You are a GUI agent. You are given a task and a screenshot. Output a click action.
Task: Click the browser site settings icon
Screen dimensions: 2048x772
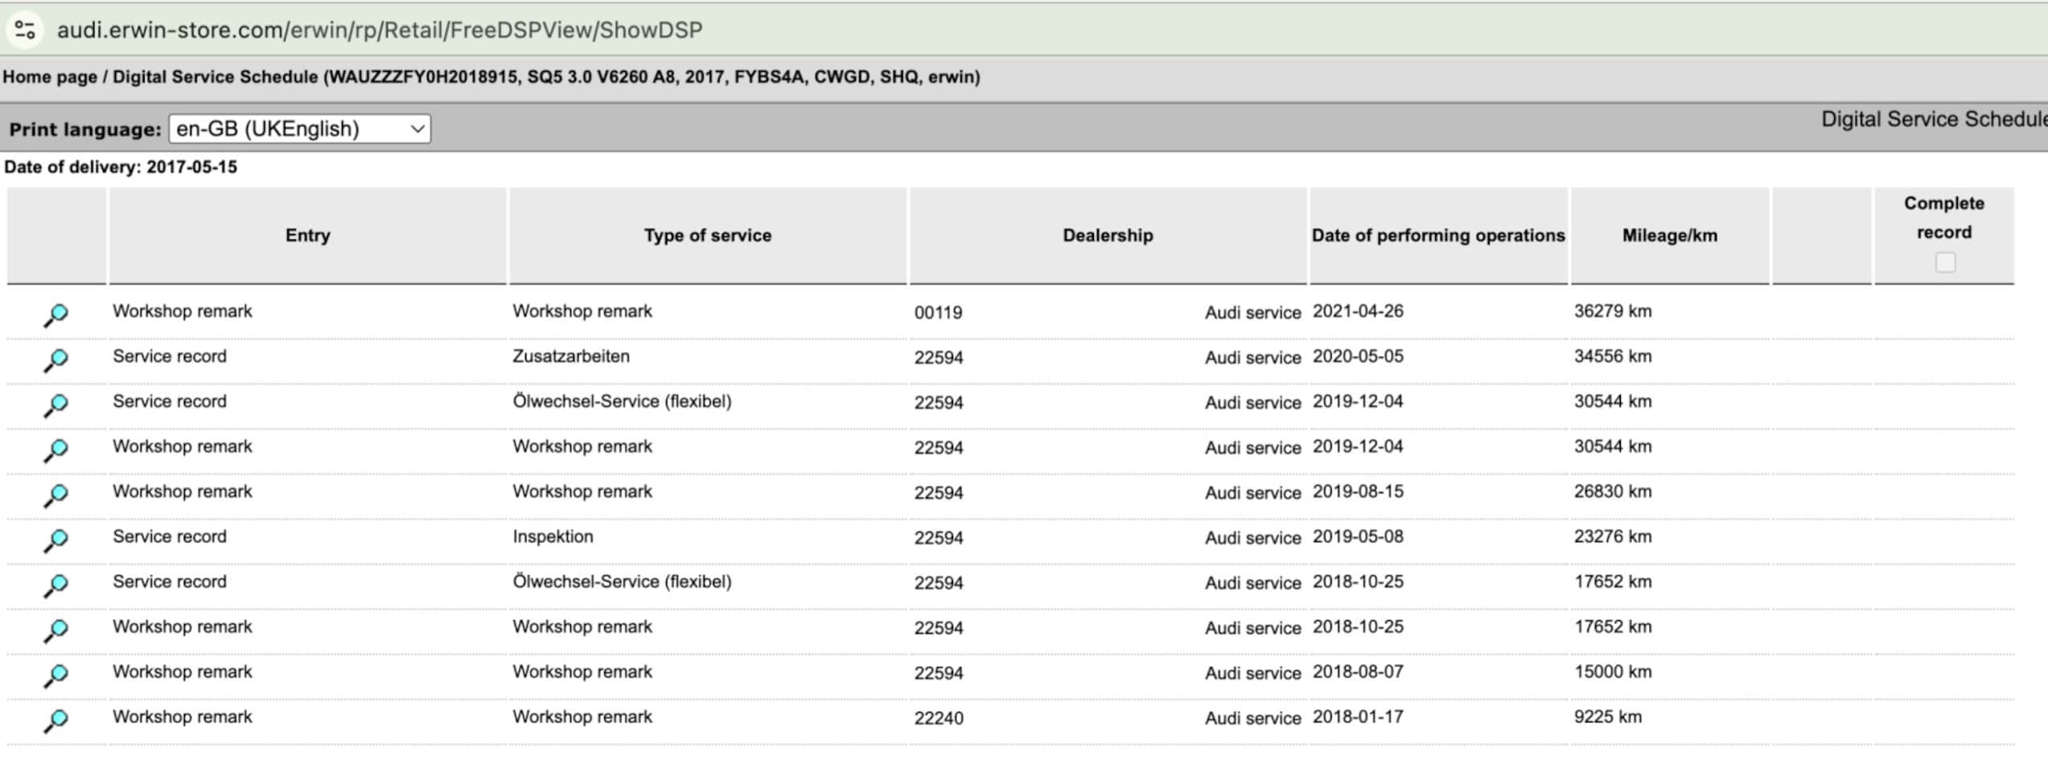pos(25,30)
